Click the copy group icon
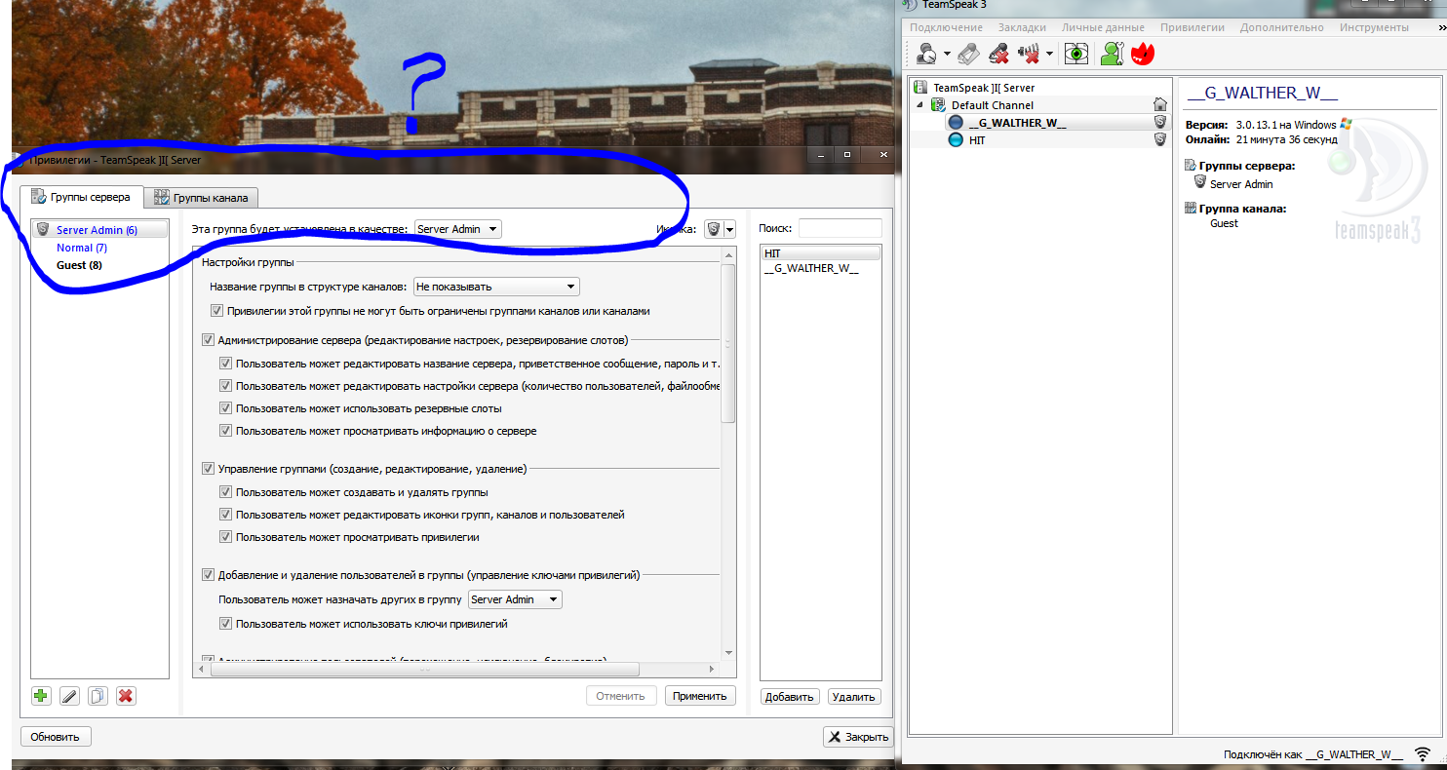1447x770 pixels. 98,696
